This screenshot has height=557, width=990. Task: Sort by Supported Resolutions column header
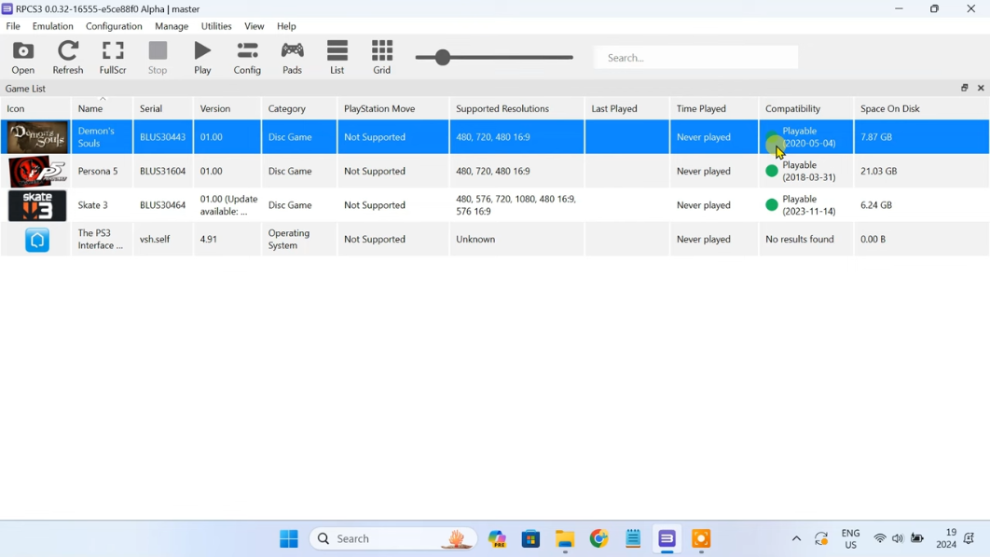[517, 109]
